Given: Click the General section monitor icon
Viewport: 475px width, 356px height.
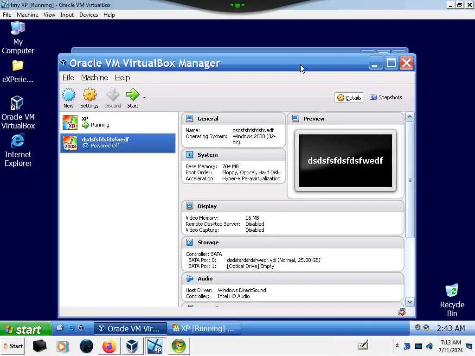Looking at the screenshot, I should pyautogui.click(x=190, y=118).
